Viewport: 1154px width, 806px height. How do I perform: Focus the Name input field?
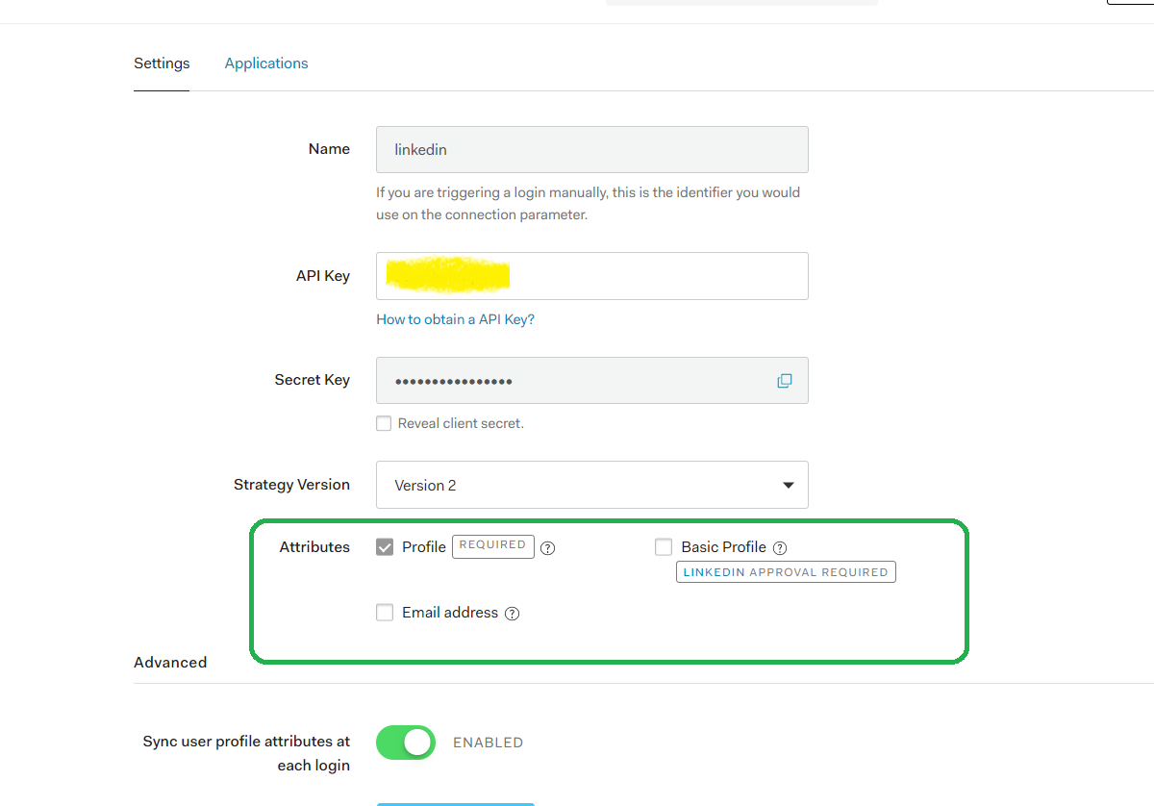click(591, 149)
